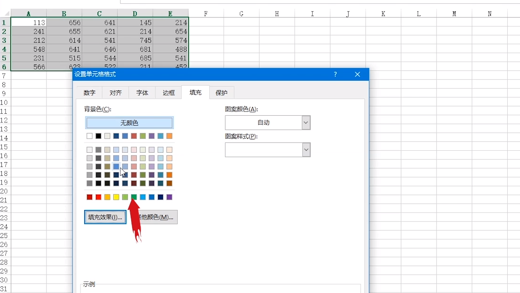Go to the 字体 tab
This screenshot has height=293, width=520.
coord(142,93)
